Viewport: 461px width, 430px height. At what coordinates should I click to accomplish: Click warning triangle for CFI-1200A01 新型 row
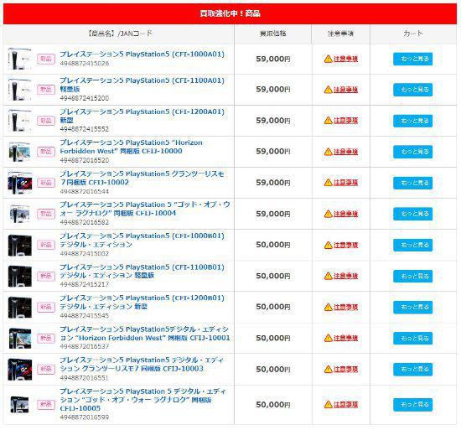point(328,121)
